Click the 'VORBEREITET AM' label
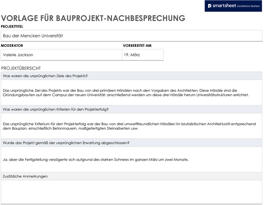The image size is (264, 205). point(137,45)
